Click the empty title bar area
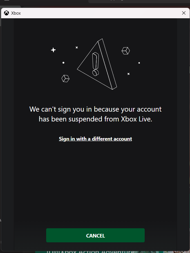Image resolution: width=190 pixels, height=253 pixels. pos(100,13)
